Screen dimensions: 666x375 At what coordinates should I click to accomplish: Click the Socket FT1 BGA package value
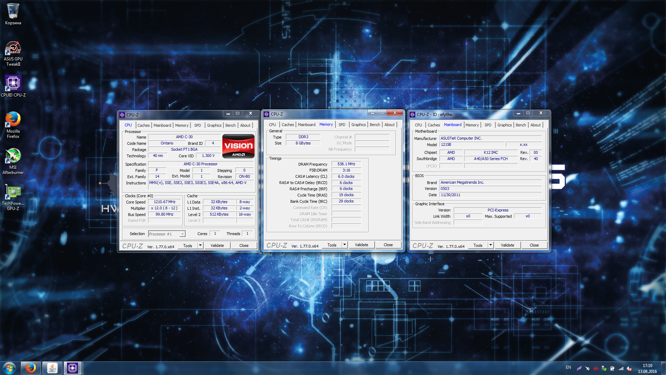click(184, 149)
